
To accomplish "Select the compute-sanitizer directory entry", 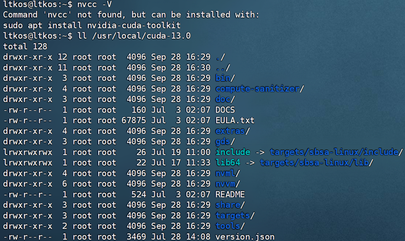I will click(257, 89).
